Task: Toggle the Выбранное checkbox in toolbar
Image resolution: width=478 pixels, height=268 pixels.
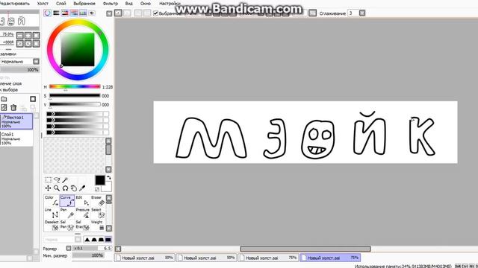Action: point(156,13)
